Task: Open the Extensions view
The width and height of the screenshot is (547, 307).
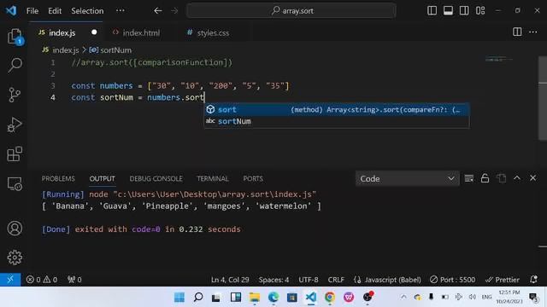Action: point(15,153)
